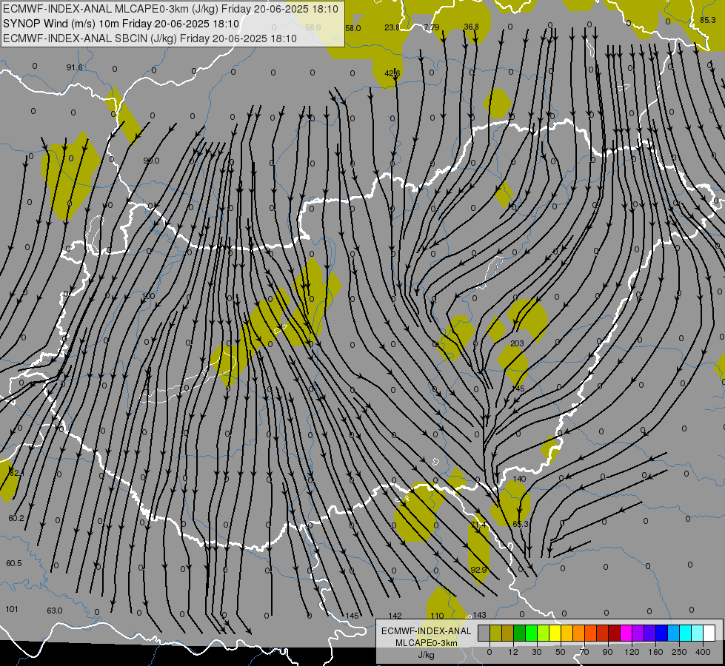Click the 58.0 grid value
Image resolution: width=725 pixels, height=666 pixels.
pos(353,28)
